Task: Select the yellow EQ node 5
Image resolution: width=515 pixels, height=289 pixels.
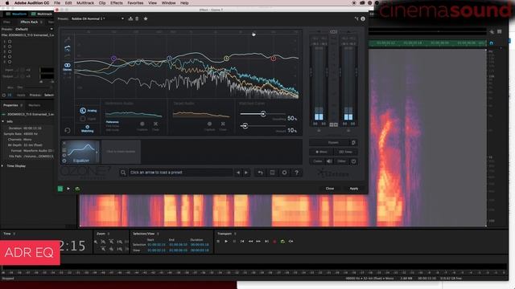Action: coord(226,59)
